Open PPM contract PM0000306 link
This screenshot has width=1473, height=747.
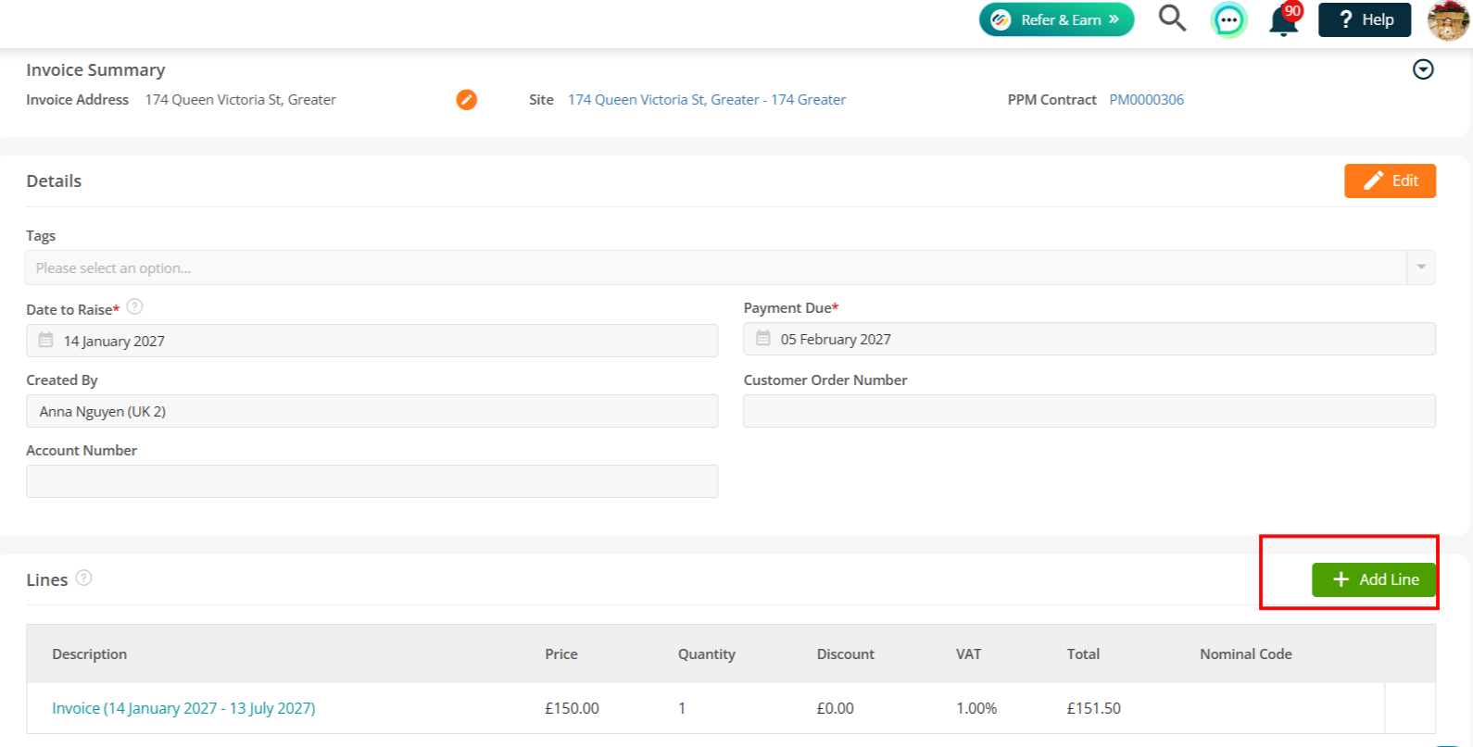[1146, 99]
